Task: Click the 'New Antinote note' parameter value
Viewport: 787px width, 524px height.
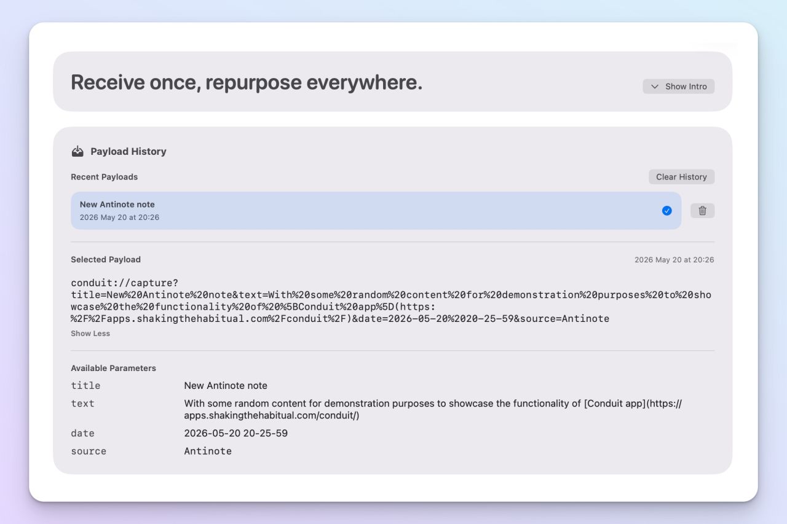Action: tap(226, 386)
